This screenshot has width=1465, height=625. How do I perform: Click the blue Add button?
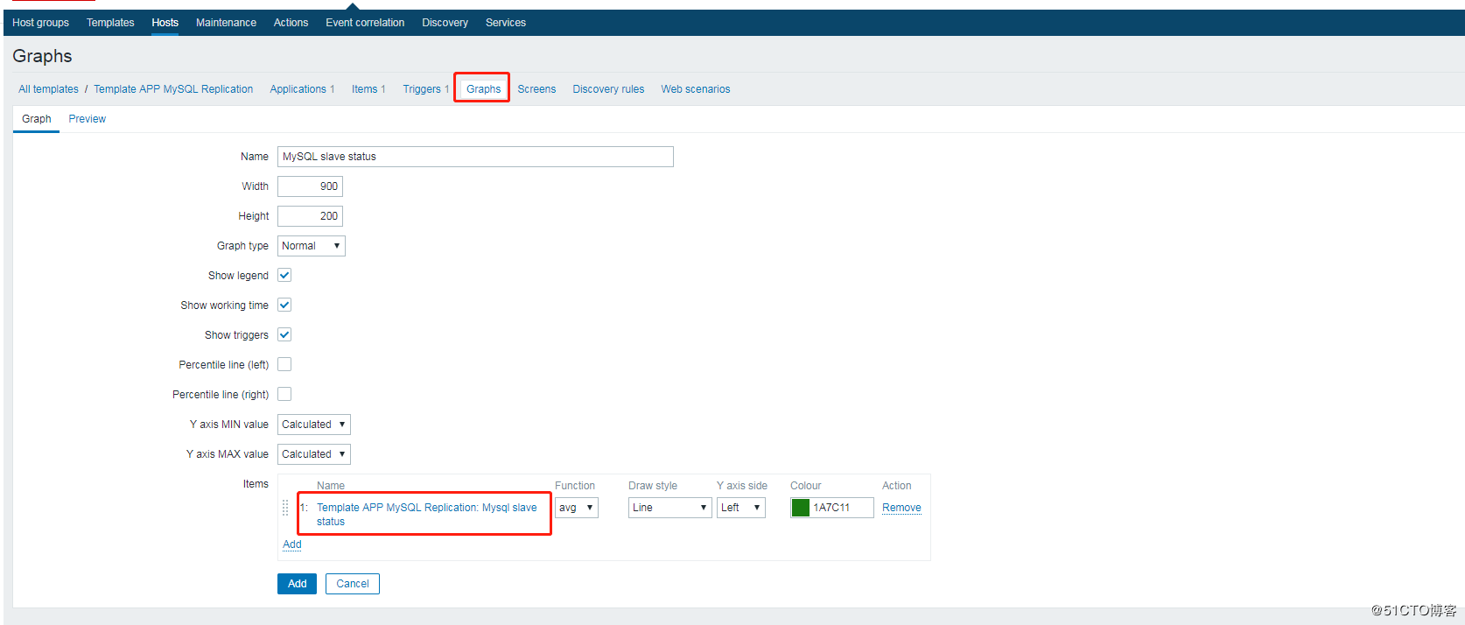(x=297, y=584)
